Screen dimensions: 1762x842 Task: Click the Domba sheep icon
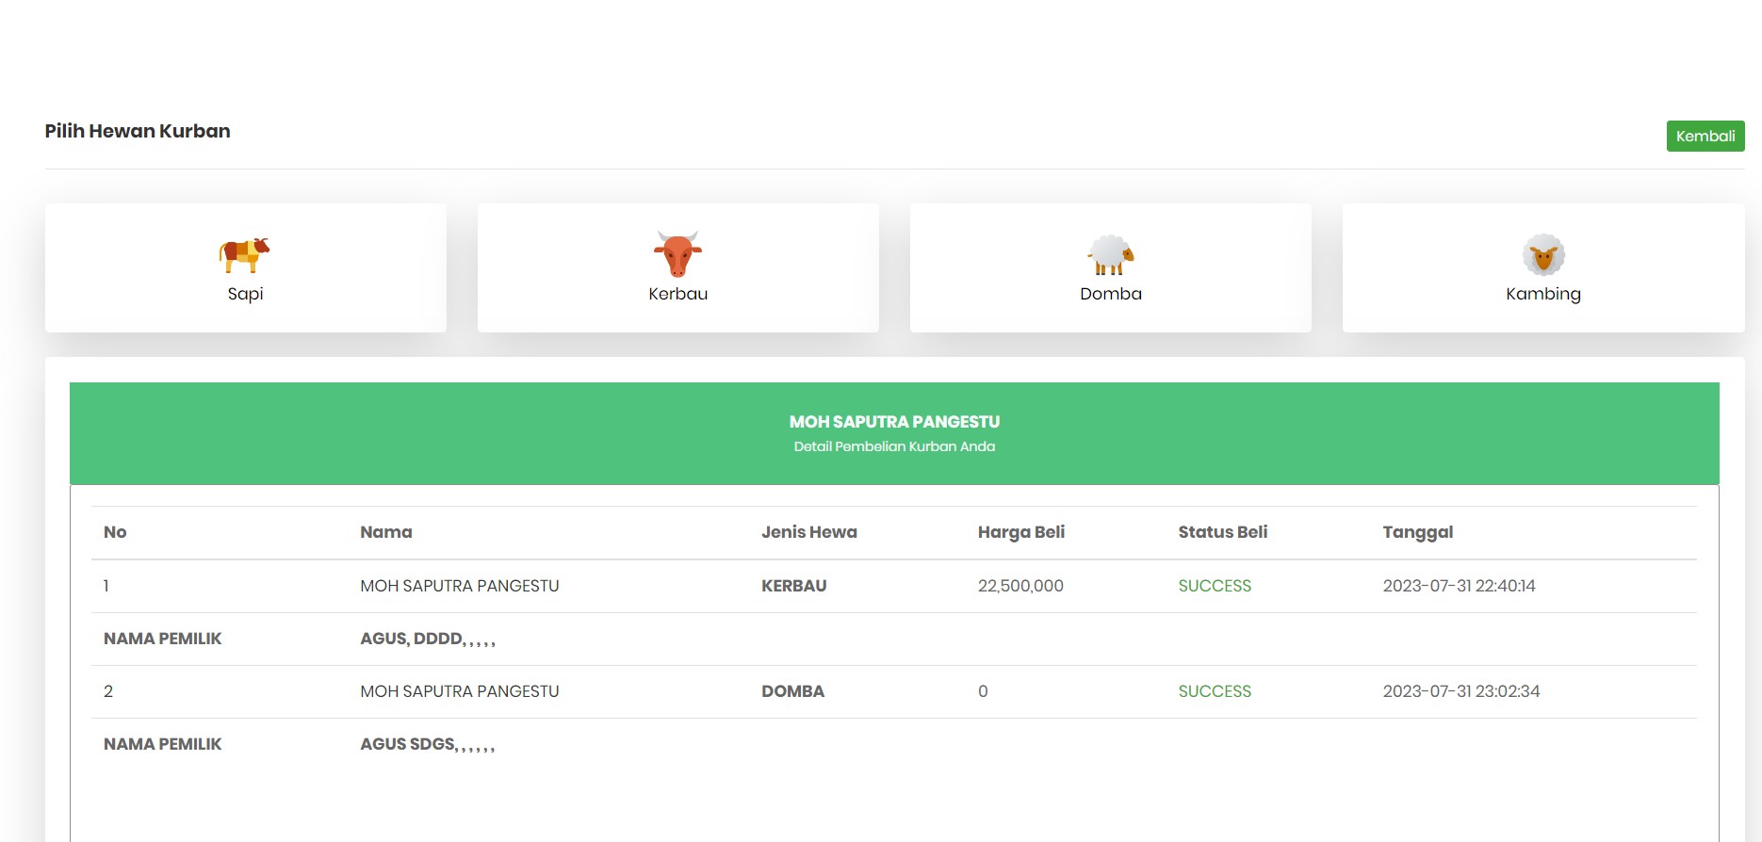(x=1110, y=254)
